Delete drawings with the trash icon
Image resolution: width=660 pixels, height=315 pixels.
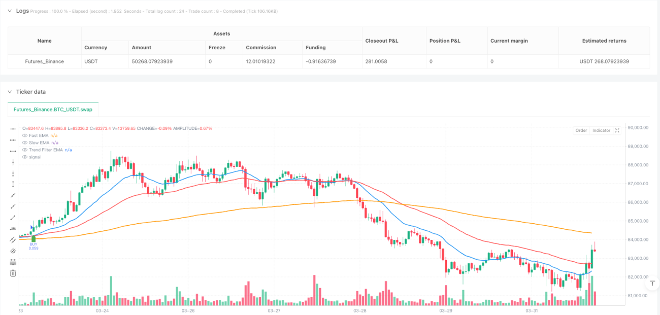tap(13, 273)
